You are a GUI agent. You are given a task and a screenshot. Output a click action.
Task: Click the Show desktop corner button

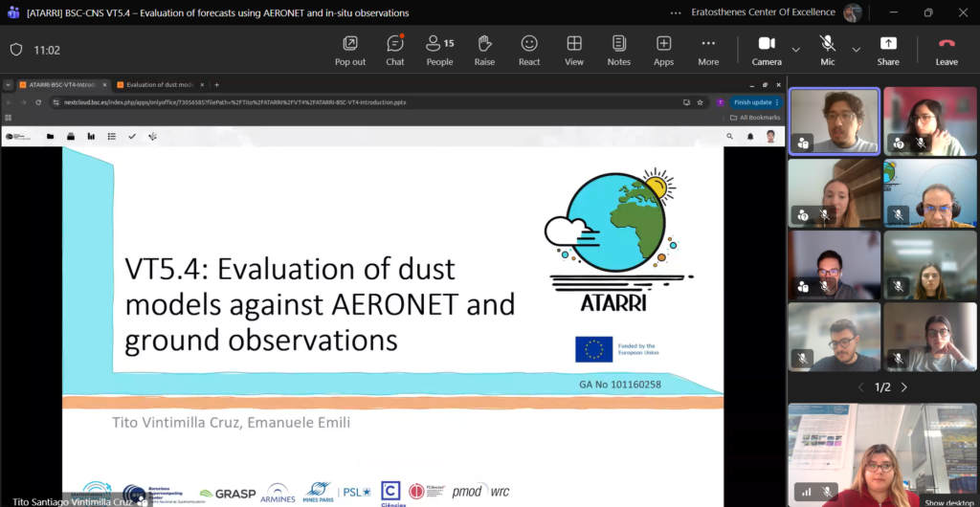point(947,501)
